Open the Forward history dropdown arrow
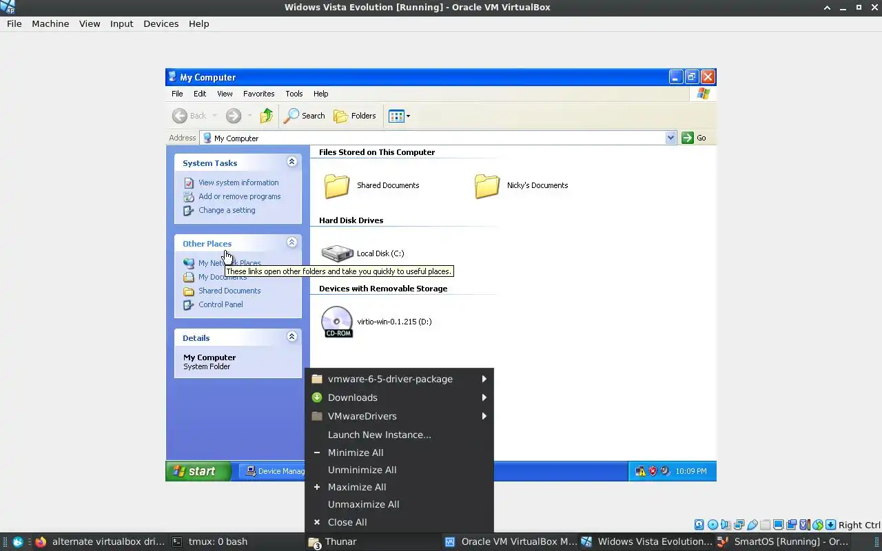 [x=249, y=116]
